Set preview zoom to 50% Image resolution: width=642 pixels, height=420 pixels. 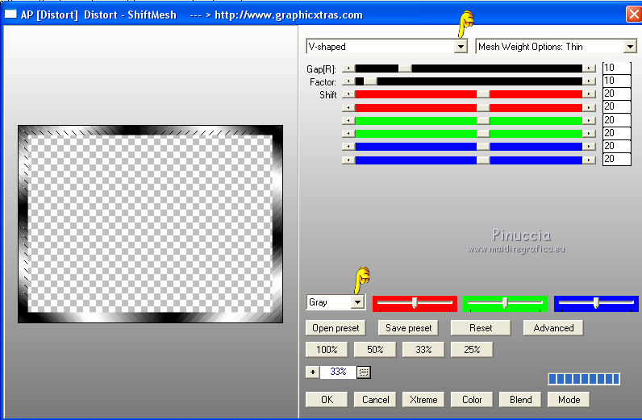[x=375, y=350]
